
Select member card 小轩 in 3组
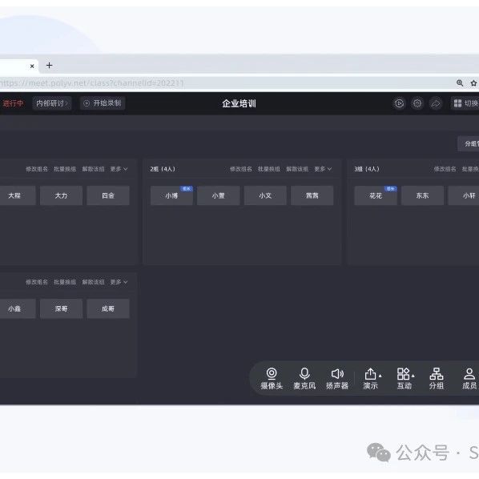tap(464, 195)
